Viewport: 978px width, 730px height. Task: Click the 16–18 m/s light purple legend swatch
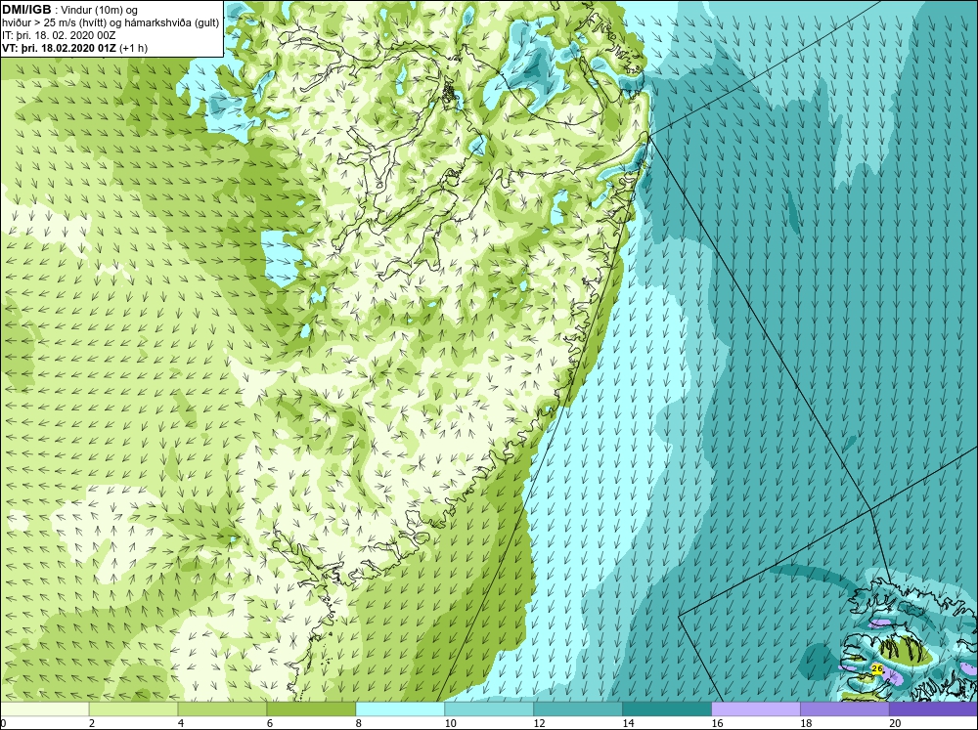pyautogui.click(x=755, y=709)
